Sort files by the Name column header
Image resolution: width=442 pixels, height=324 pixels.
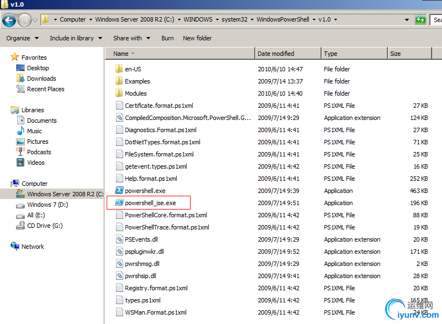(x=180, y=54)
